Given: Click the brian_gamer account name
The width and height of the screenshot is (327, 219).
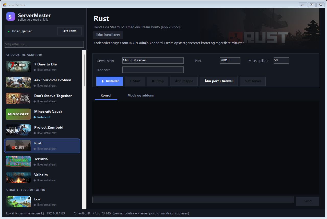Looking at the screenshot, I should pyautogui.click(x=22, y=31).
